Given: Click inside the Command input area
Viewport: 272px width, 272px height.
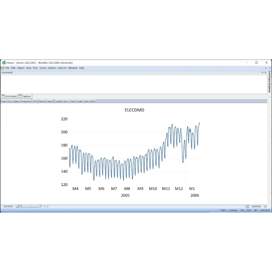Looking at the screenshot, I should pos(134,84).
